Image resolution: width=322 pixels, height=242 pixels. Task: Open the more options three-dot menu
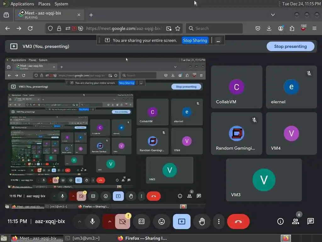pyautogui.click(x=219, y=222)
